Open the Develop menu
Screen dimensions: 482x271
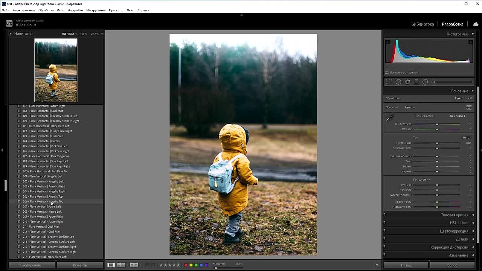point(46,10)
